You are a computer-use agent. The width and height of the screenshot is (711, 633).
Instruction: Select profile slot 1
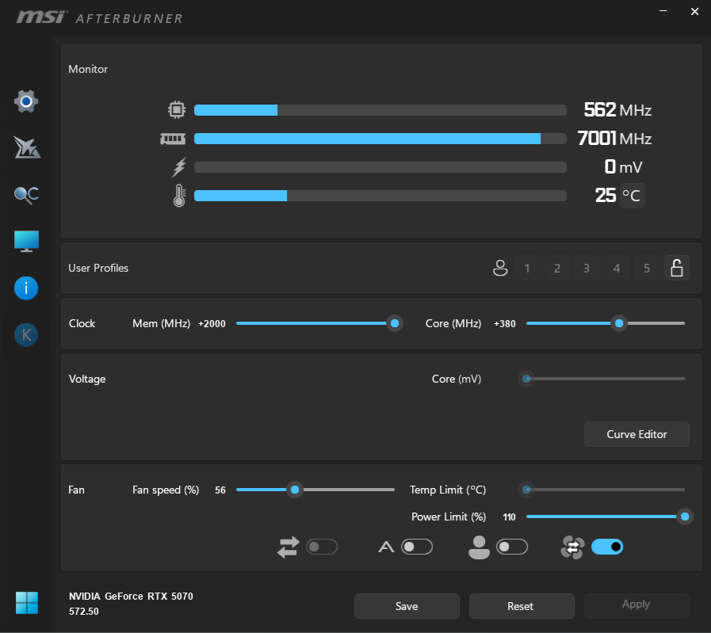(x=527, y=269)
